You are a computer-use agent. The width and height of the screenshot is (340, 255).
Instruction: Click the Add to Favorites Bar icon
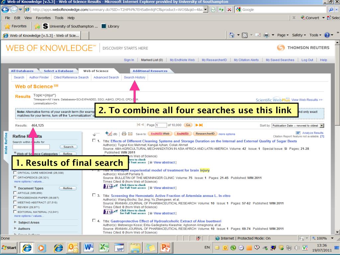(x=37, y=26)
